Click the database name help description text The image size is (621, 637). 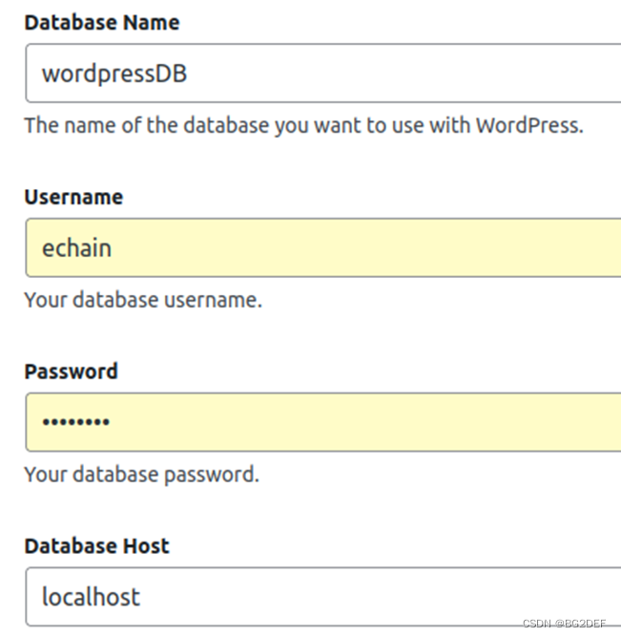coord(302,125)
